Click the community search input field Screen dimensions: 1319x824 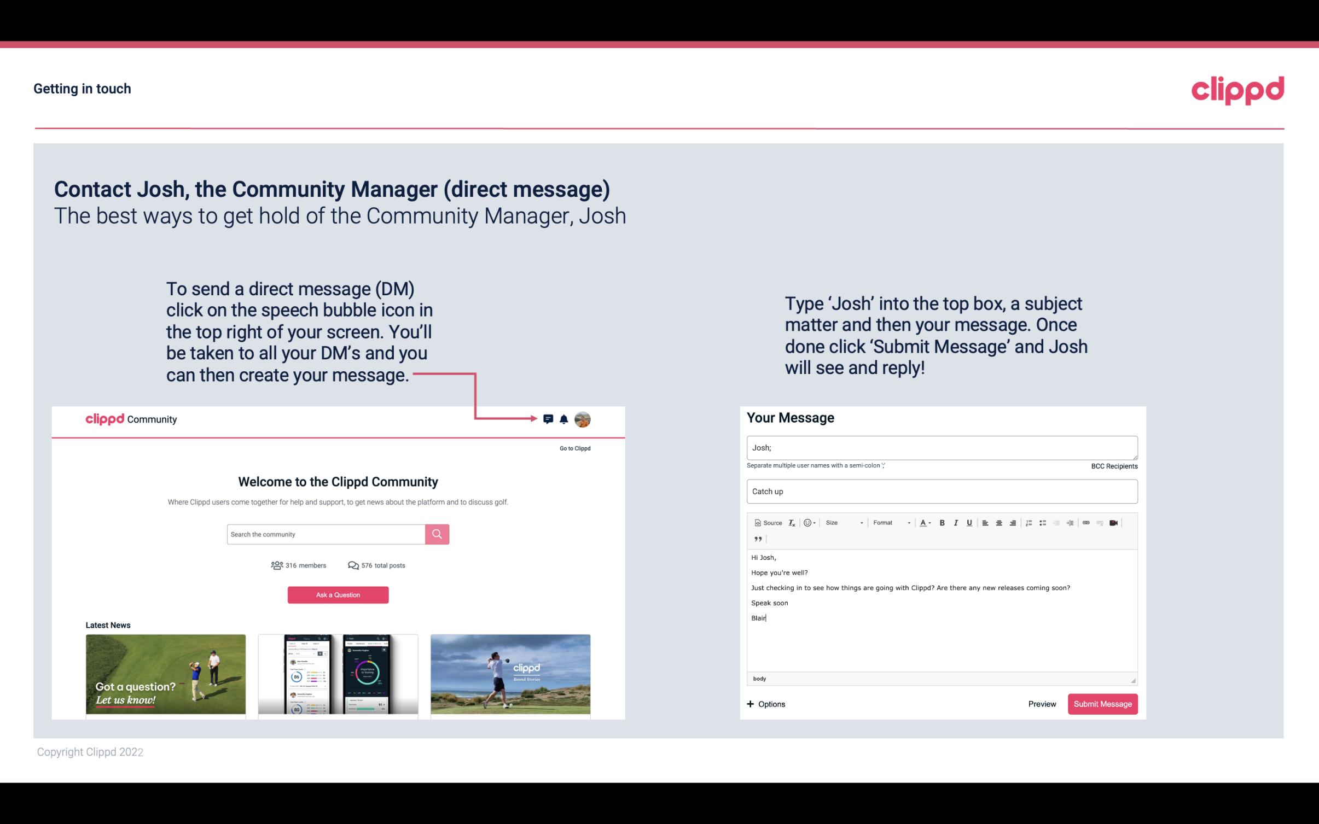coord(325,534)
